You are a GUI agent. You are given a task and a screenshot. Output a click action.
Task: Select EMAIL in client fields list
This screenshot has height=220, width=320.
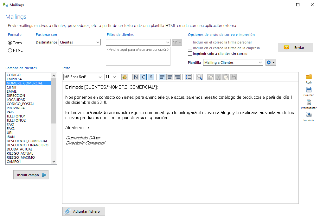click(12, 91)
